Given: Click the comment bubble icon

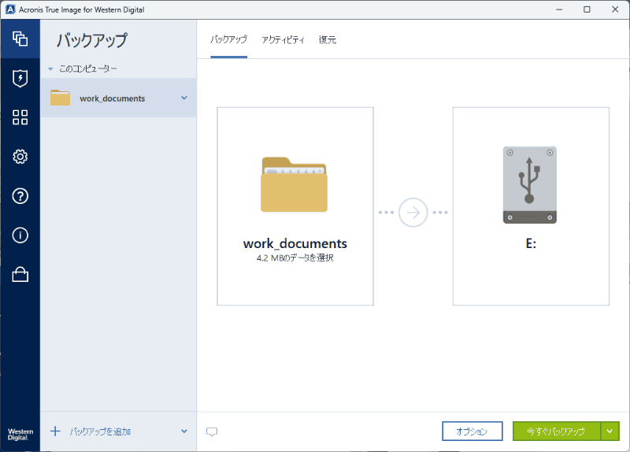Looking at the screenshot, I should coord(212,432).
